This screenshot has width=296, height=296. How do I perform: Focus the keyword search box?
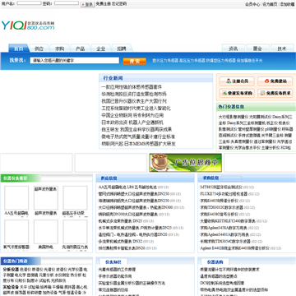click(75, 61)
